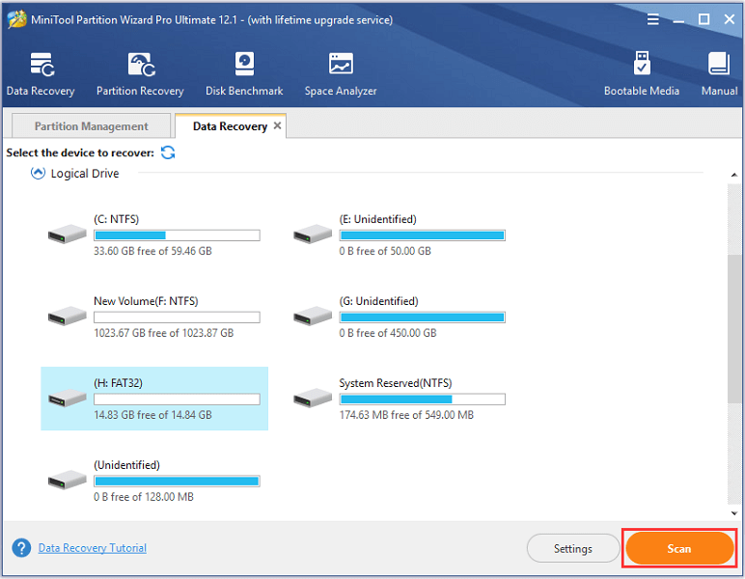Select the 128.00 MB Unidentified drive icon
745x579 pixels.
pos(67,480)
